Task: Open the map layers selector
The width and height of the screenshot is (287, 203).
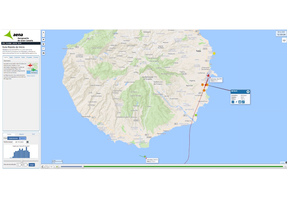Action: point(284,40)
